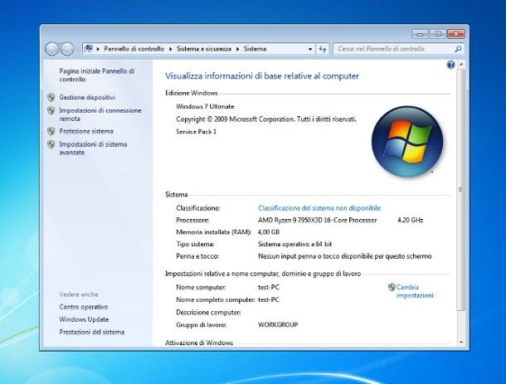Click the scrollbar up arrow

coord(461,65)
